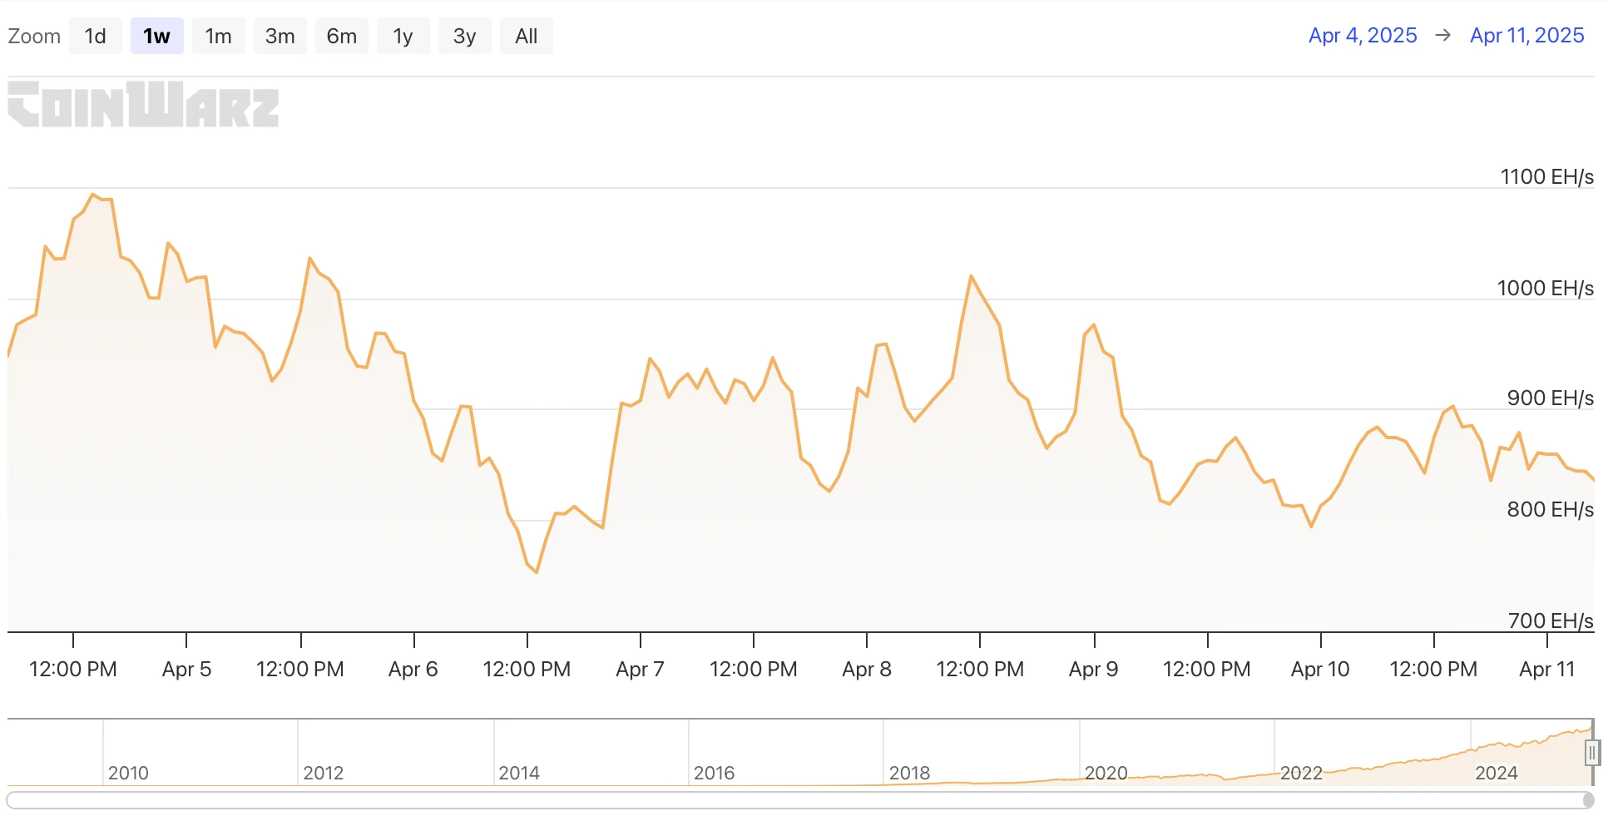Click 2024 region in the navigator
The width and height of the screenshot is (1608, 821).
coord(1496,772)
